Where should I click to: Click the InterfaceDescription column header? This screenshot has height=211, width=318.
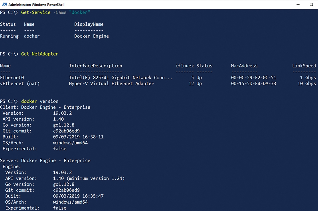96,66
